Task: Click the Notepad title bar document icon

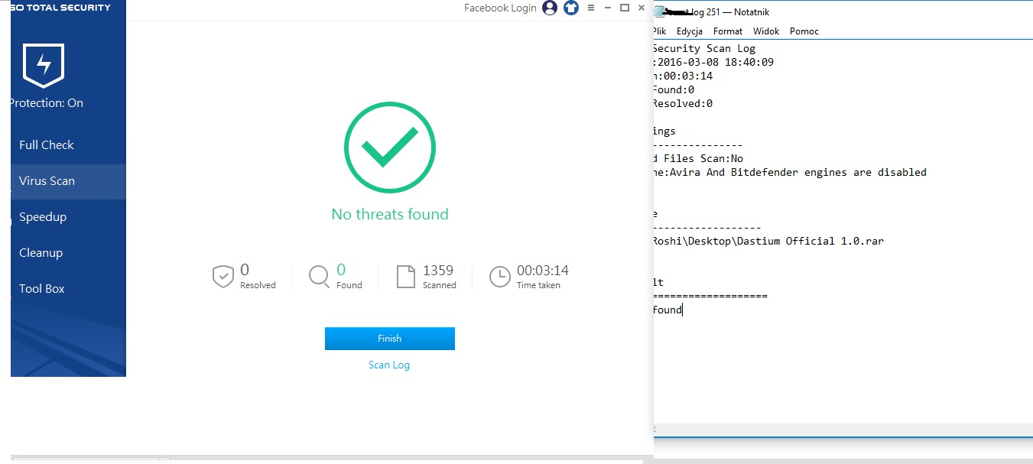Action: coord(658,12)
